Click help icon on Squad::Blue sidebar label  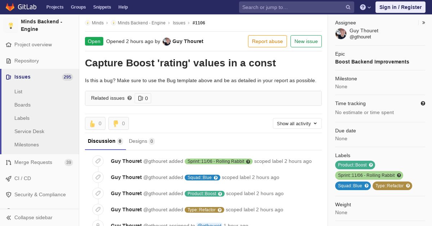coord(366,186)
